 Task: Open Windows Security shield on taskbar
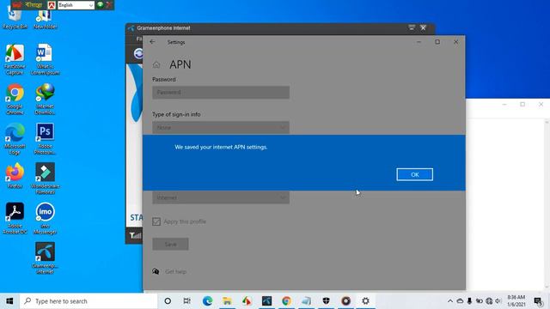pos(327,301)
